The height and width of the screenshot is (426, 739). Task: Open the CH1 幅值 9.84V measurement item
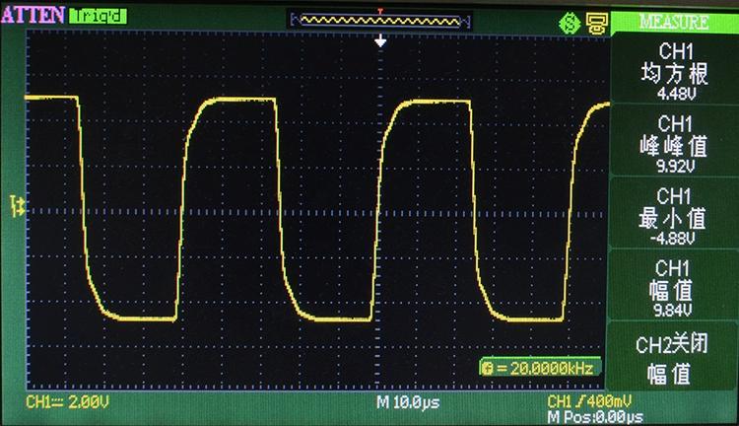[x=674, y=286]
